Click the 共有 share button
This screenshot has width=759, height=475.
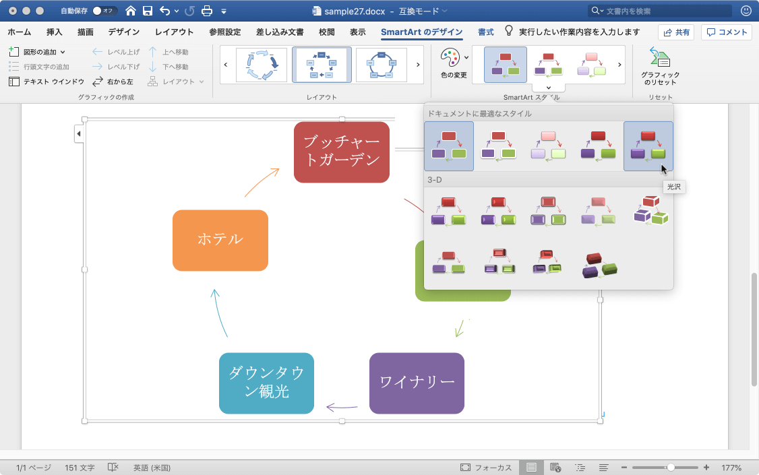pos(676,32)
